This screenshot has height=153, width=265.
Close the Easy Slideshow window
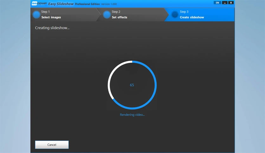(x=231, y=3)
